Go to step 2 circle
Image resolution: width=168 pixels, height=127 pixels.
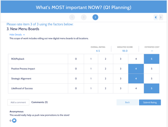pyautogui.click(x=84, y=17)
